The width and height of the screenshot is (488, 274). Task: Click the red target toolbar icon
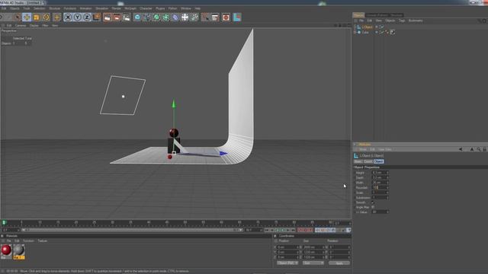[226, 18]
